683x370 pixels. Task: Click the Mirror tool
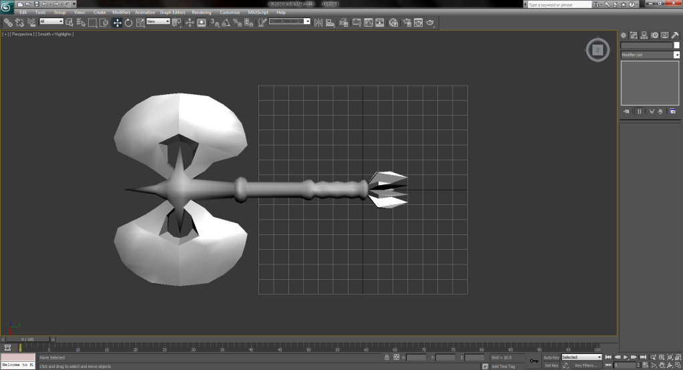318,23
